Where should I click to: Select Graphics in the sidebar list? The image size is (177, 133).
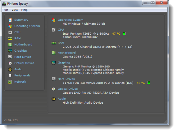pyautogui.click(x=20, y=51)
